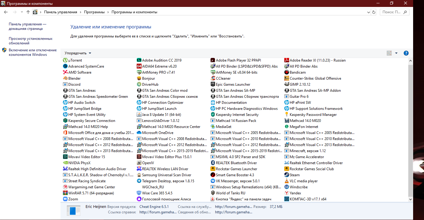Click the Yandex browser icon
This screenshot has width=424, height=220.
(x=287, y=193)
